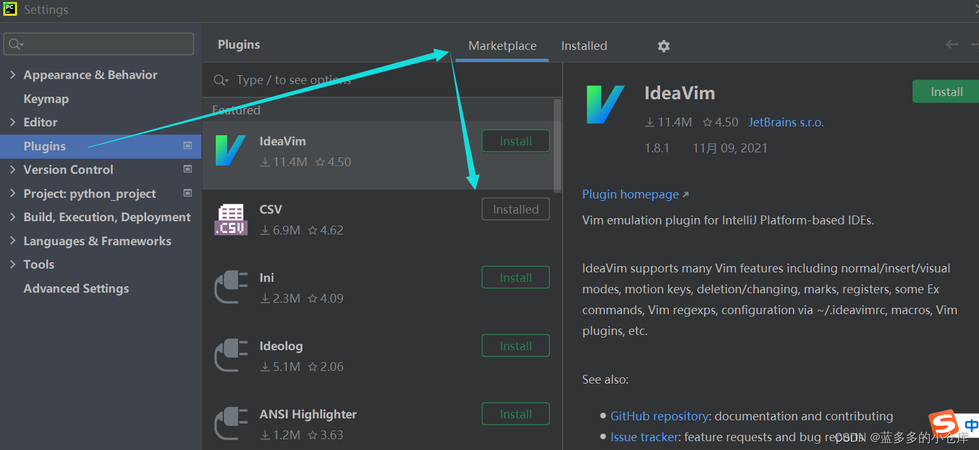Install the Ideolog plugin

pos(515,346)
